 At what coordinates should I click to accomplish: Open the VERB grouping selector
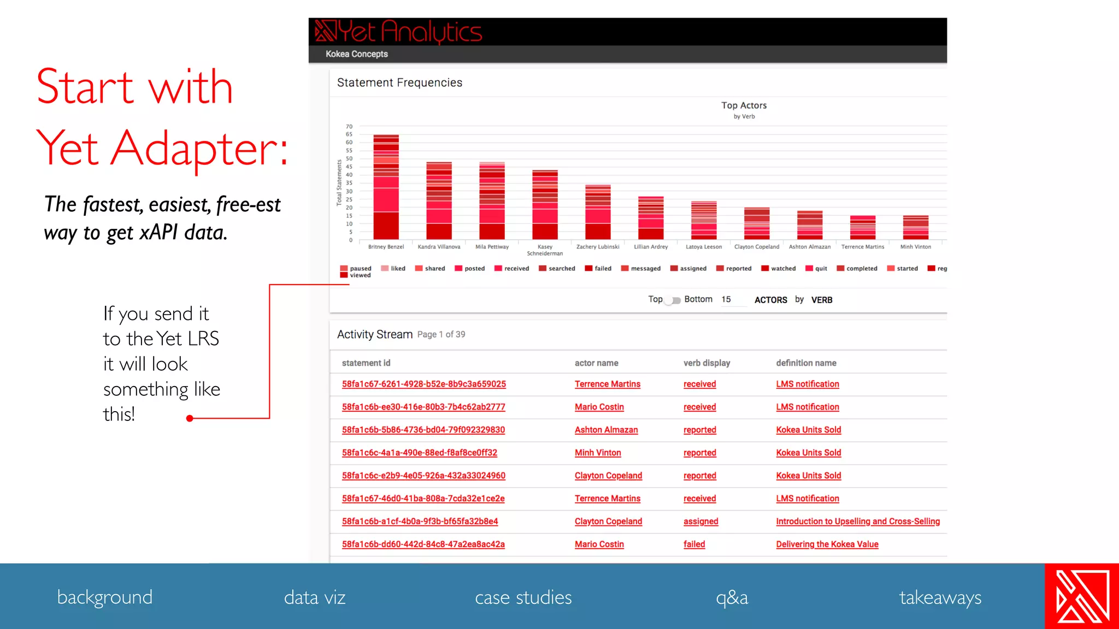pos(822,300)
